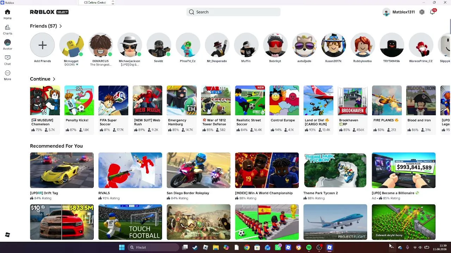Open the Charts page from the sidebar
The image size is (451, 253).
tap(7, 30)
